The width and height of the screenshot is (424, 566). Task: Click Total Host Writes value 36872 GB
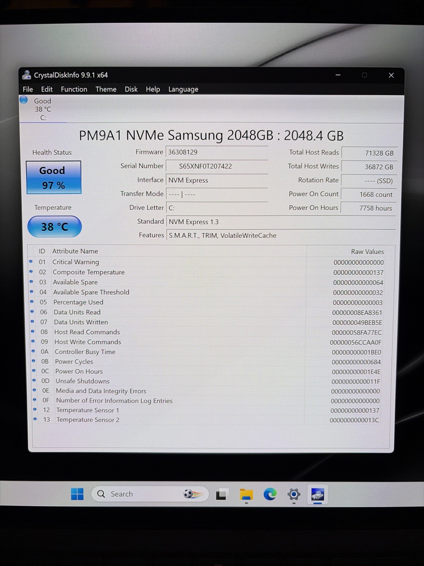(x=369, y=167)
